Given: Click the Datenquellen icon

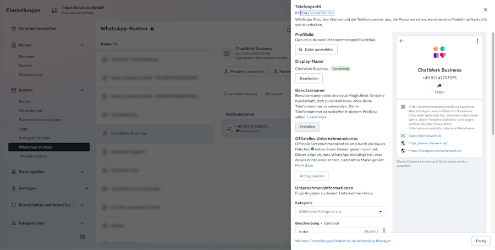Looking at the screenshot, I should [x=14, y=172].
